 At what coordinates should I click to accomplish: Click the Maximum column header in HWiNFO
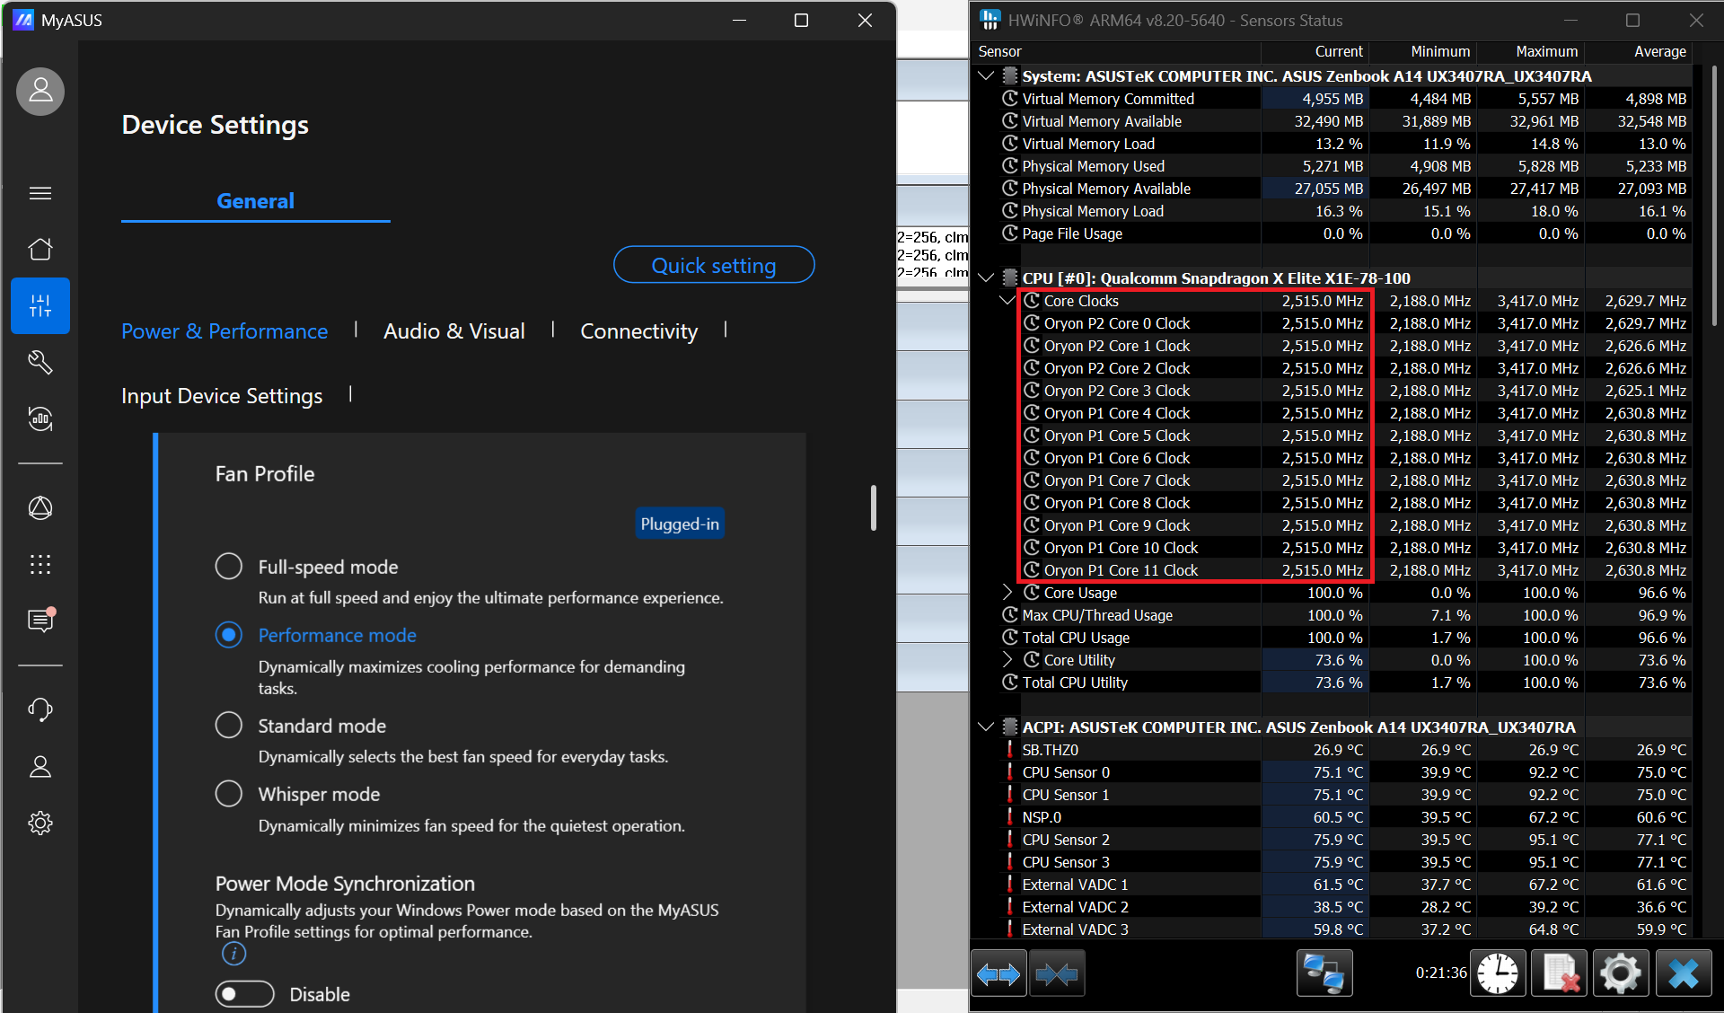(1531, 51)
